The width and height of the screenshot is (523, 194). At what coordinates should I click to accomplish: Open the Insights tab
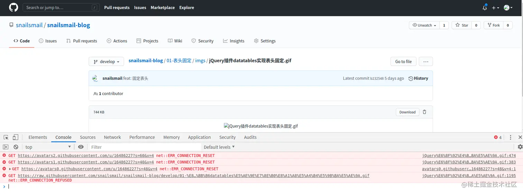[x=234, y=41]
